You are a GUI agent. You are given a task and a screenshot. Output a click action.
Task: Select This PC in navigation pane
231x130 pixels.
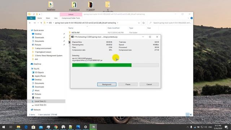coord(36,69)
